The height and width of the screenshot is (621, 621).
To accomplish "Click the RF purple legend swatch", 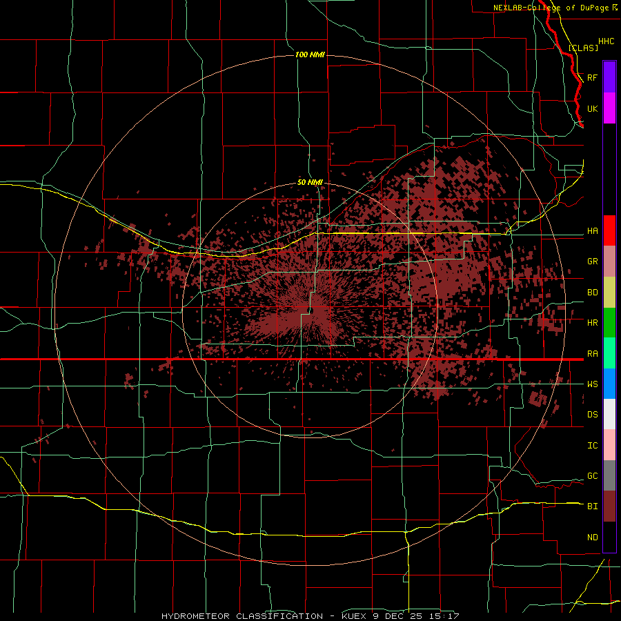I will pyautogui.click(x=609, y=77).
